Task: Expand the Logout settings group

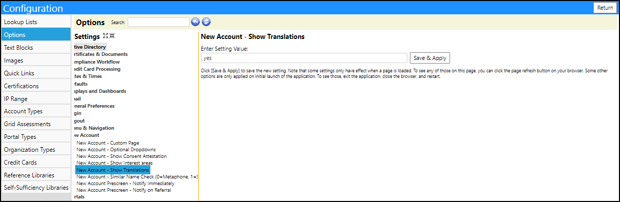Action: pos(79,120)
